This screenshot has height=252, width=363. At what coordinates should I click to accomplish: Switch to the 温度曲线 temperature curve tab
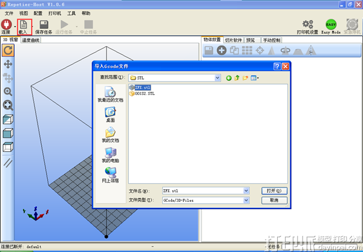31,40
